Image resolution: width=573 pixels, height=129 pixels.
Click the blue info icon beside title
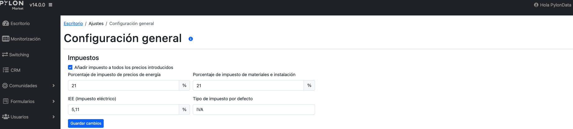pyautogui.click(x=191, y=39)
